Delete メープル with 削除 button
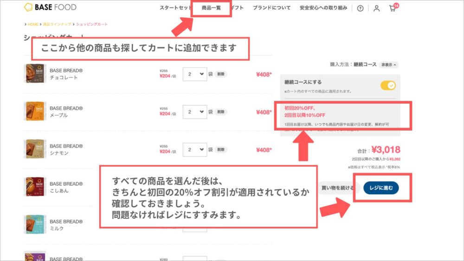 click(x=221, y=111)
